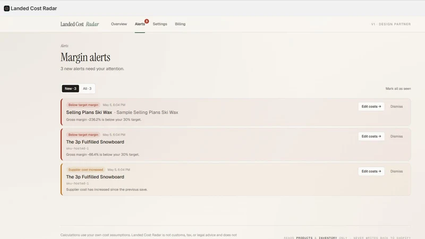425x239 pixels.
Task: Click the Margin alerts heading
Action: [x=85, y=57]
